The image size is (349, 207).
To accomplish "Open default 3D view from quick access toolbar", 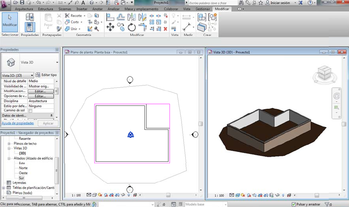I will pos(92,3).
